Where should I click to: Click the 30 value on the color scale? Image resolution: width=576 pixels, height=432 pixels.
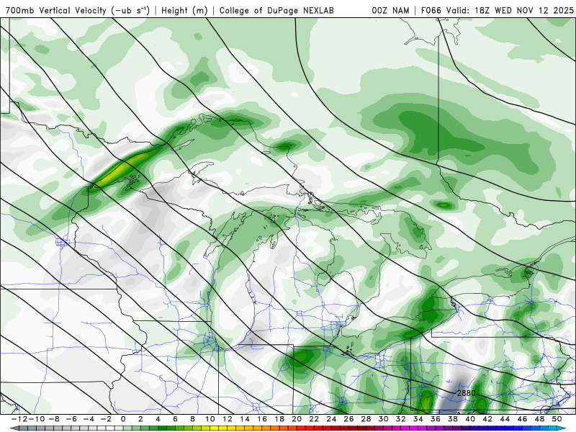pyautogui.click(x=383, y=419)
